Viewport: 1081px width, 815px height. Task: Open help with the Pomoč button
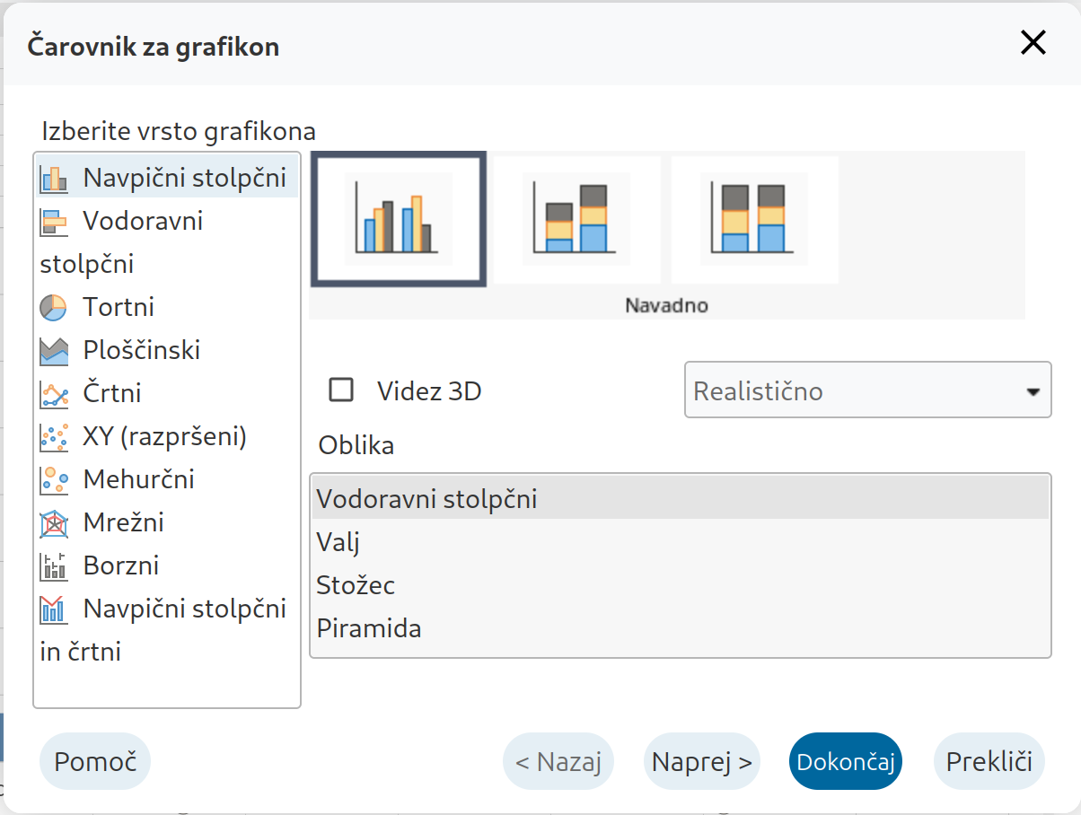pyautogui.click(x=95, y=761)
